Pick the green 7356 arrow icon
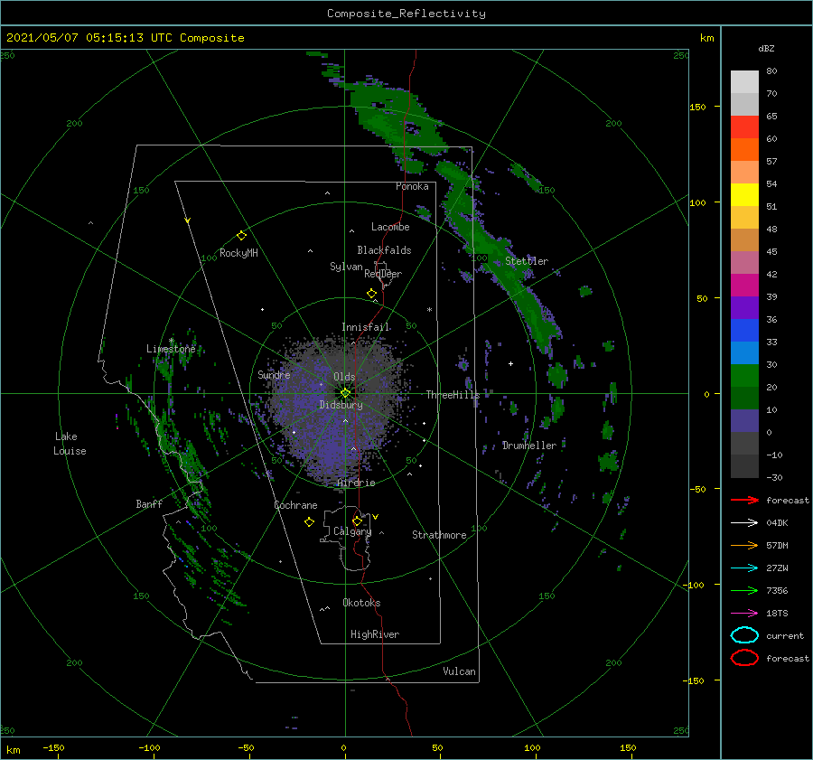 pyautogui.click(x=744, y=590)
